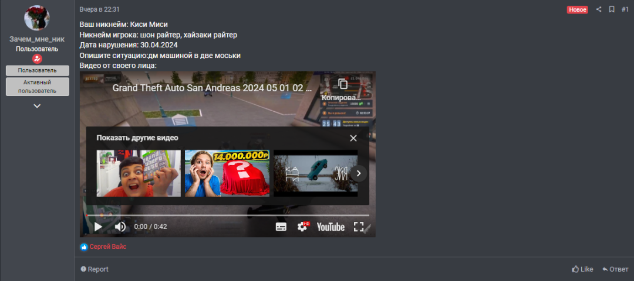
Task: Click the video progress bar
Action: (228, 215)
